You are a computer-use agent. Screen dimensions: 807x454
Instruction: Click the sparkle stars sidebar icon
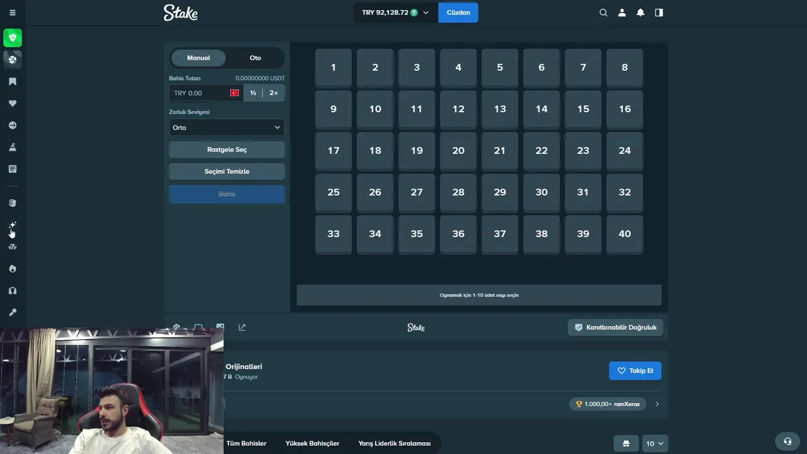point(13,225)
